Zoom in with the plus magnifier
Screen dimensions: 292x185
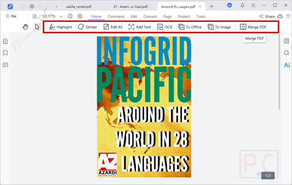[80, 16]
